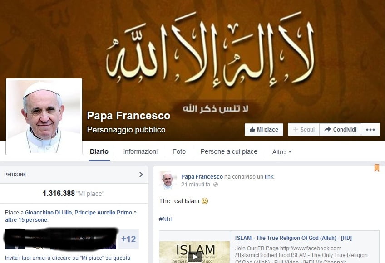
Task: Click the globe privacy icon beside timestamp
Action: pos(216,185)
